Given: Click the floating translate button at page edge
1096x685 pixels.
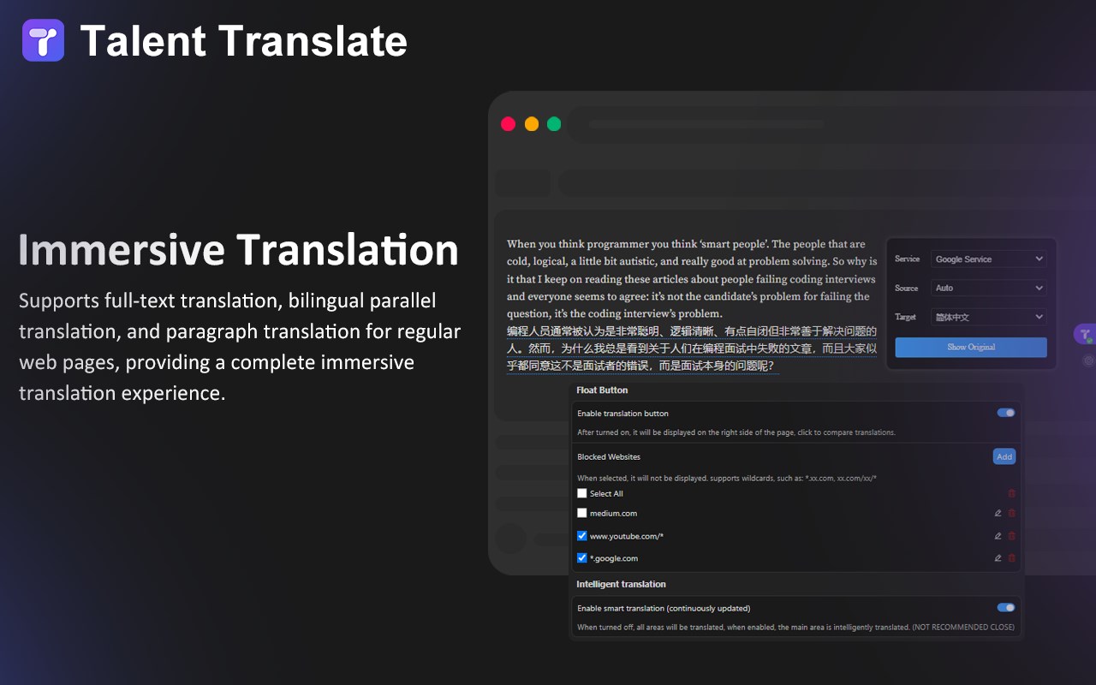Looking at the screenshot, I should (x=1085, y=334).
